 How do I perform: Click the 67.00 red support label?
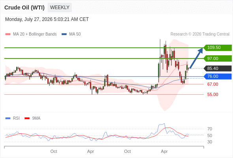pyautogui.click(x=212, y=84)
